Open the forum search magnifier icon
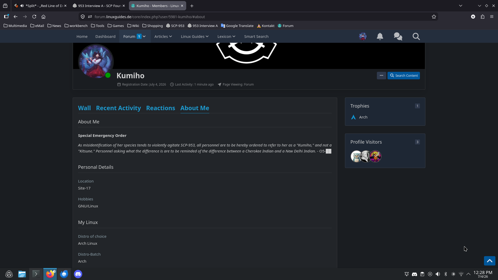This screenshot has height=280, width=498. 416,37
